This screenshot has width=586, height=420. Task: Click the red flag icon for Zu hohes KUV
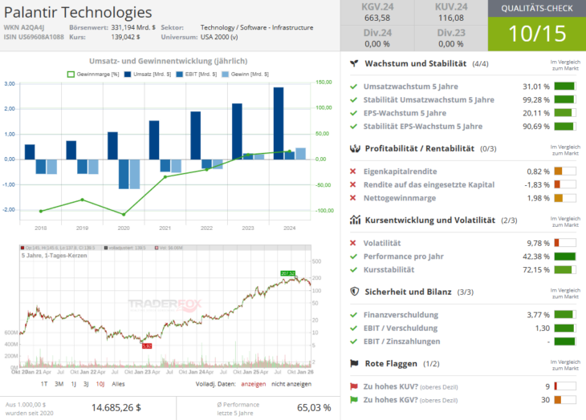coord(353,386)
